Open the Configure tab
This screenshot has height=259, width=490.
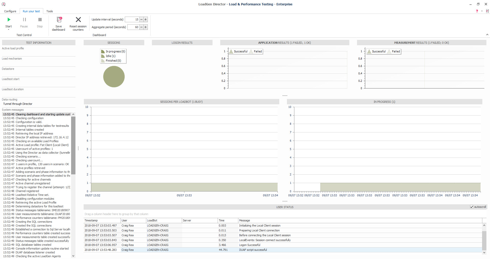[10, 11]
